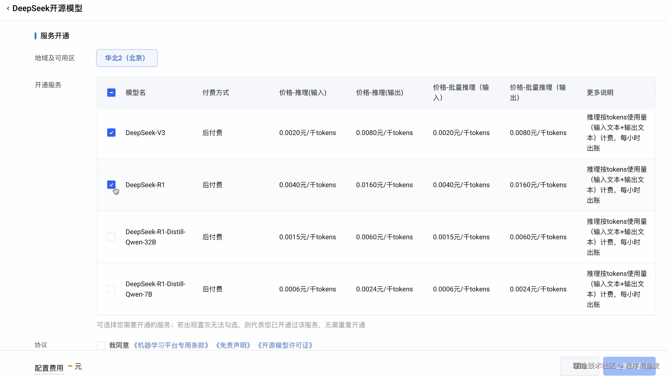Click the 配置费用 dashed-underline label
Viewport: 669px width, 379px height.
coord(49,368)
